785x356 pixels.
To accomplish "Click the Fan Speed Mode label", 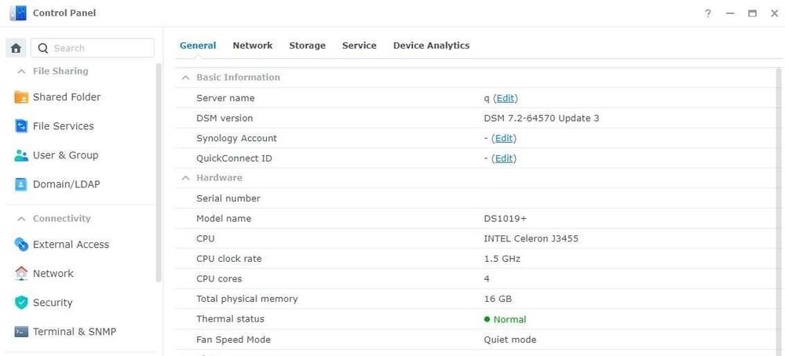I will click(x=233, y=340).
